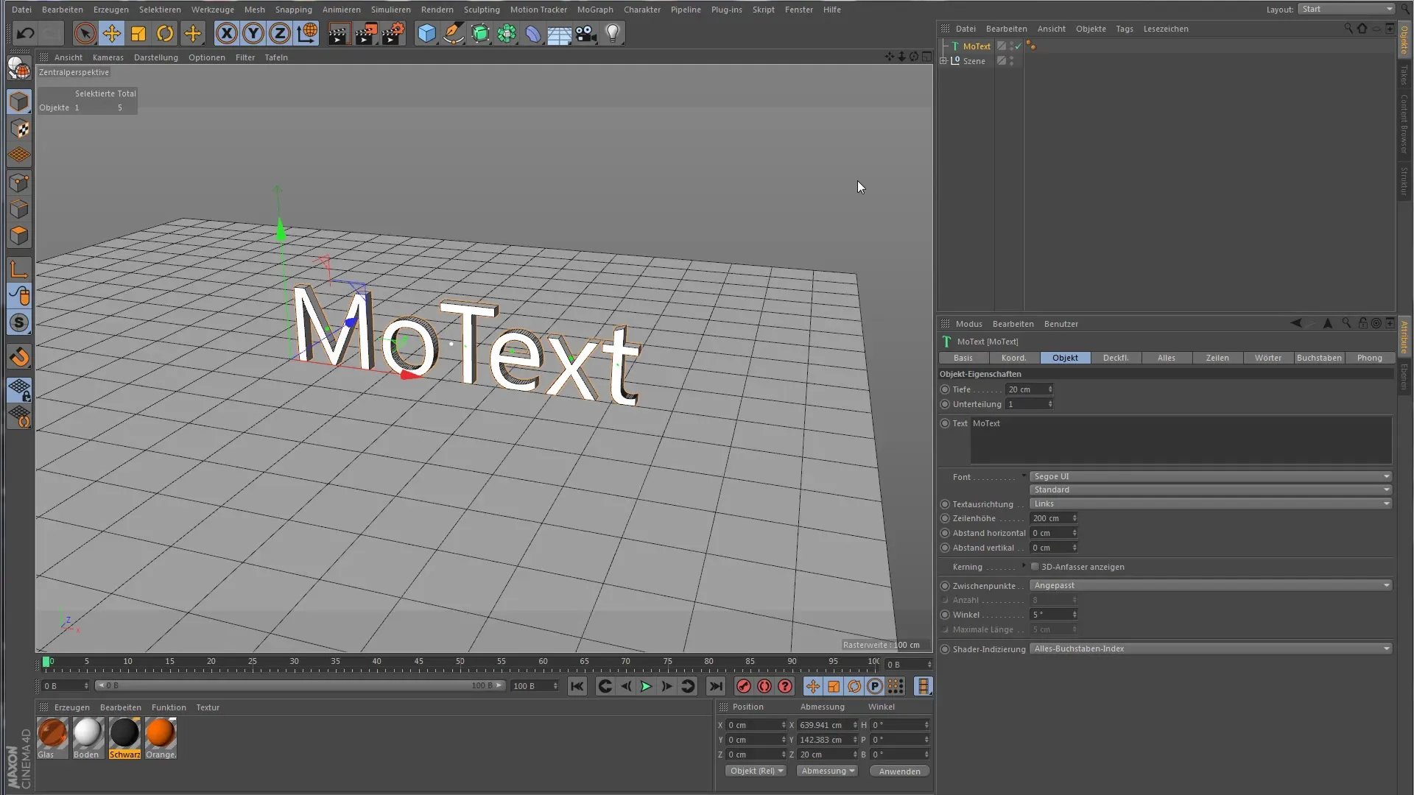Viewport: 1414px width, 795px height.
Task: Open the Font Segoe UI dropdown
Action: pos(1211,476)
